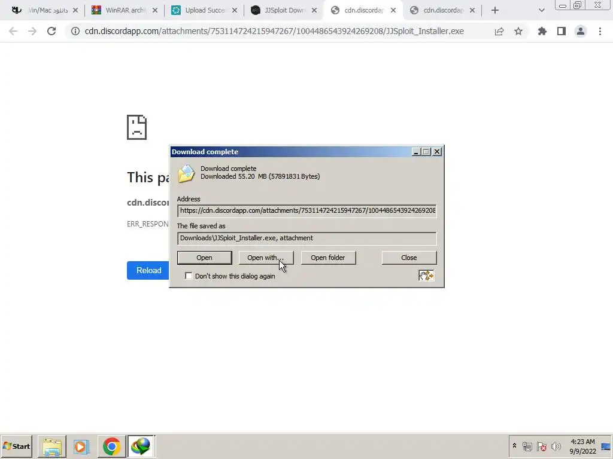Click the browser forward arrow
This screenshot has width=613, height=459.
(32, 31)
